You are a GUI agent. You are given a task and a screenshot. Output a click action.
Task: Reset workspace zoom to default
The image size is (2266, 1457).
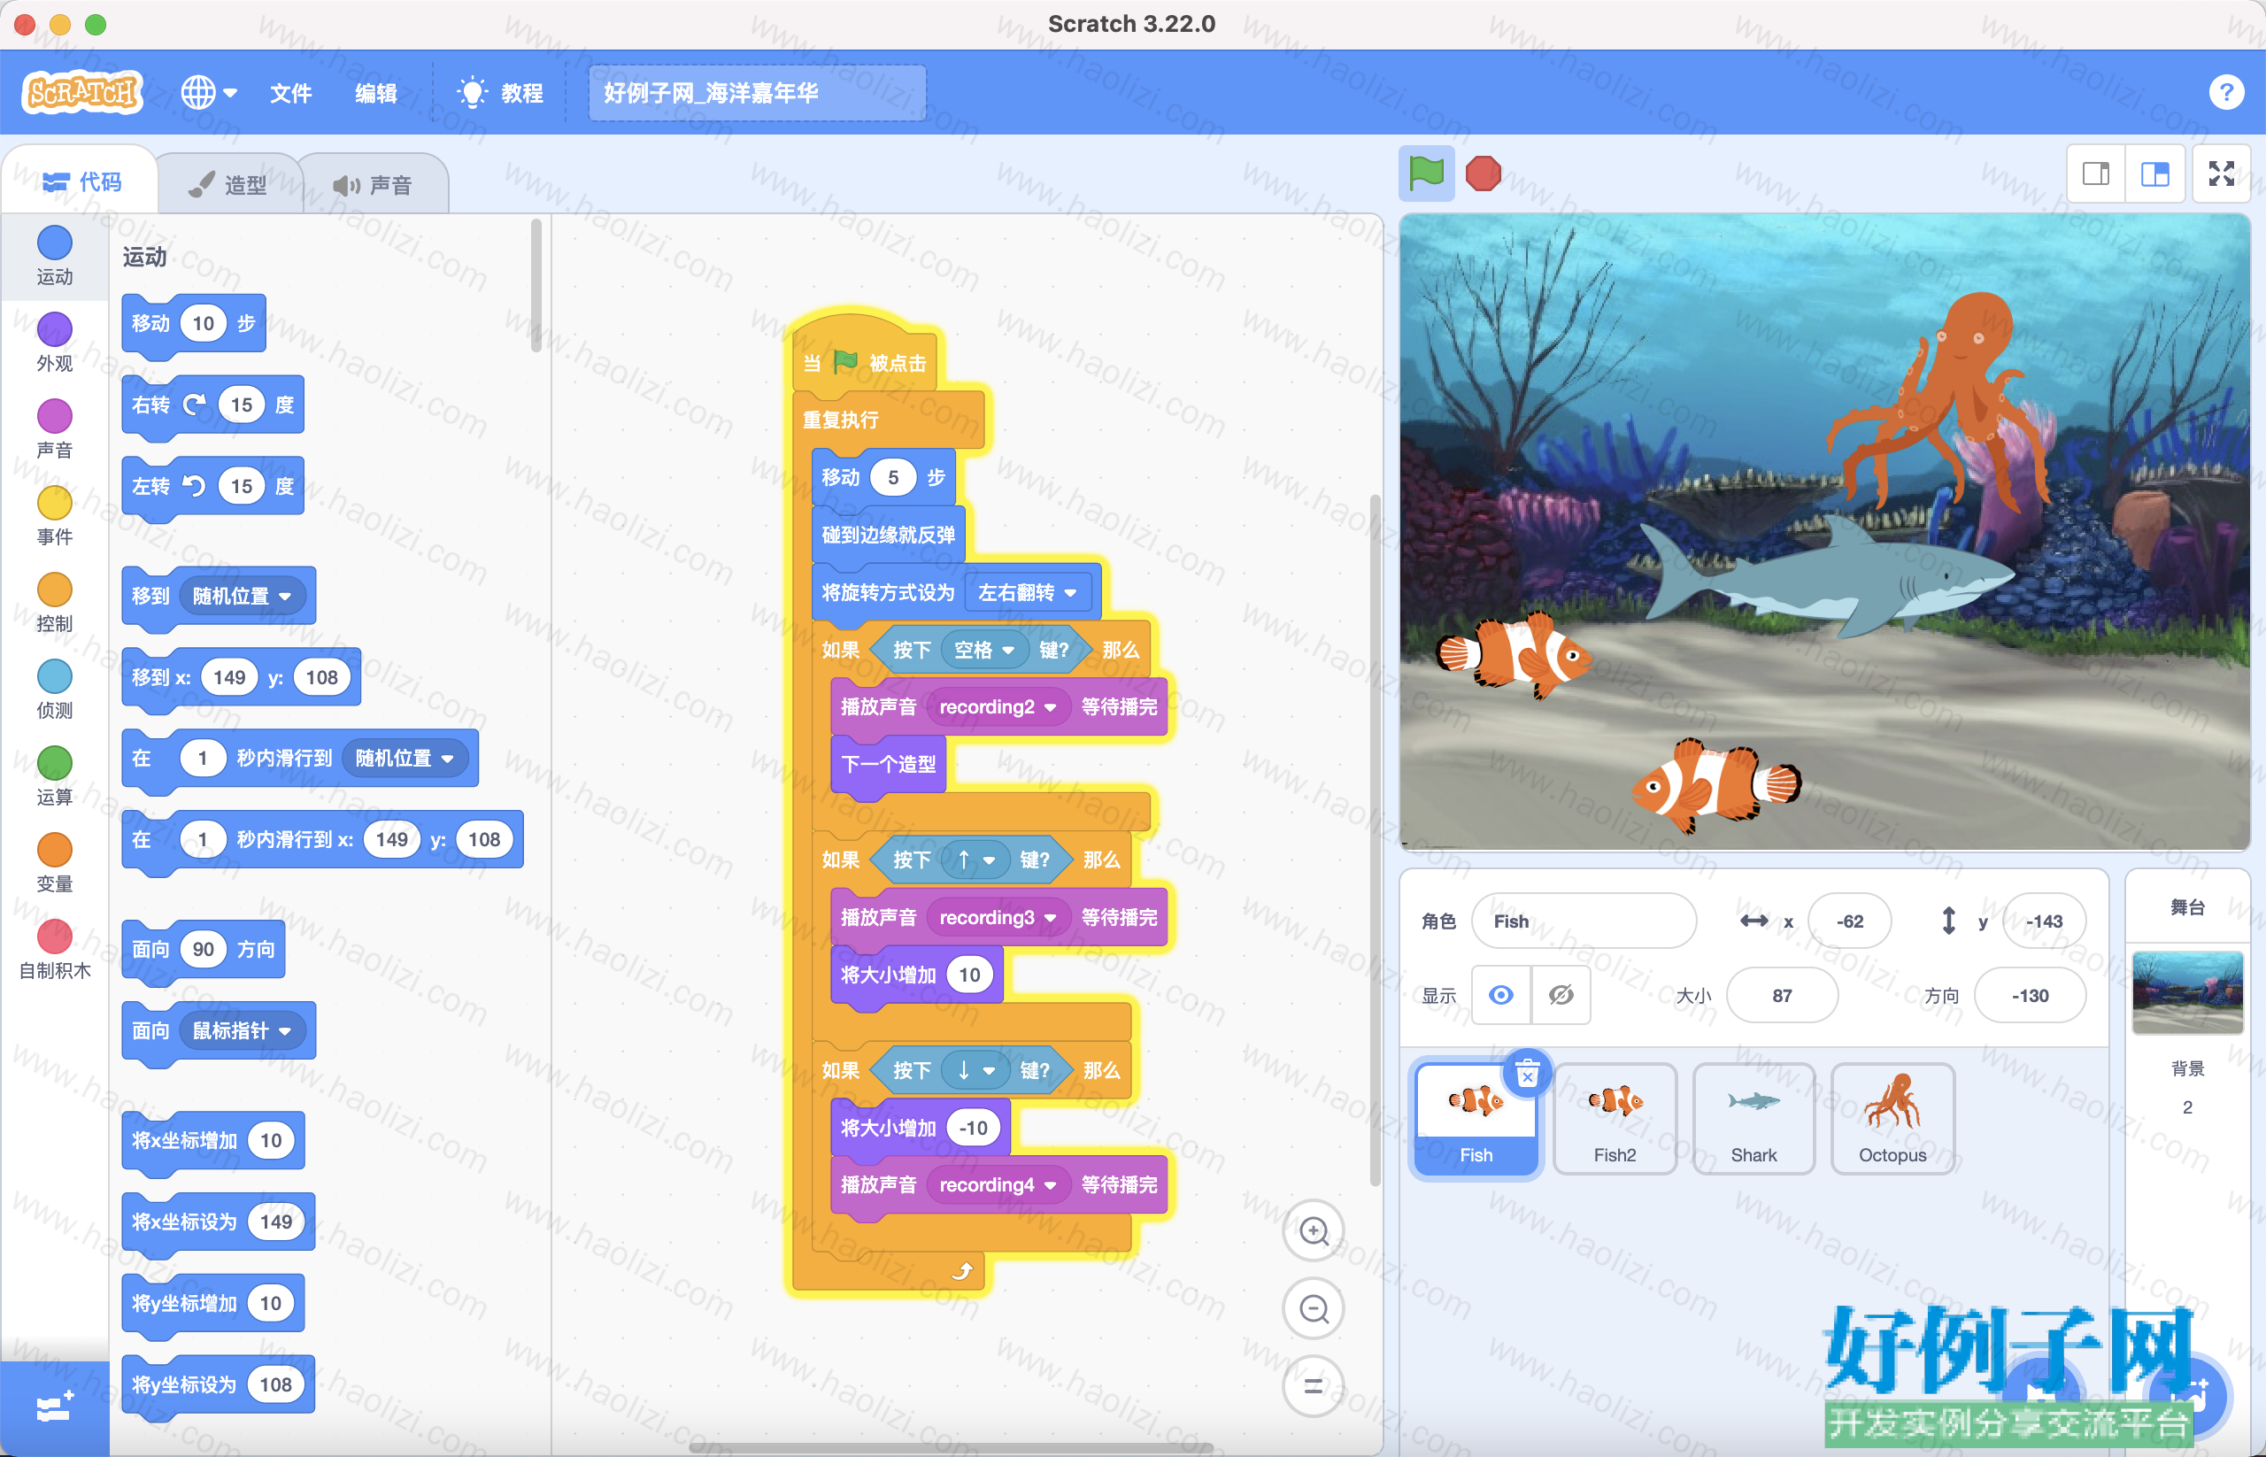click(1314, 1386)
